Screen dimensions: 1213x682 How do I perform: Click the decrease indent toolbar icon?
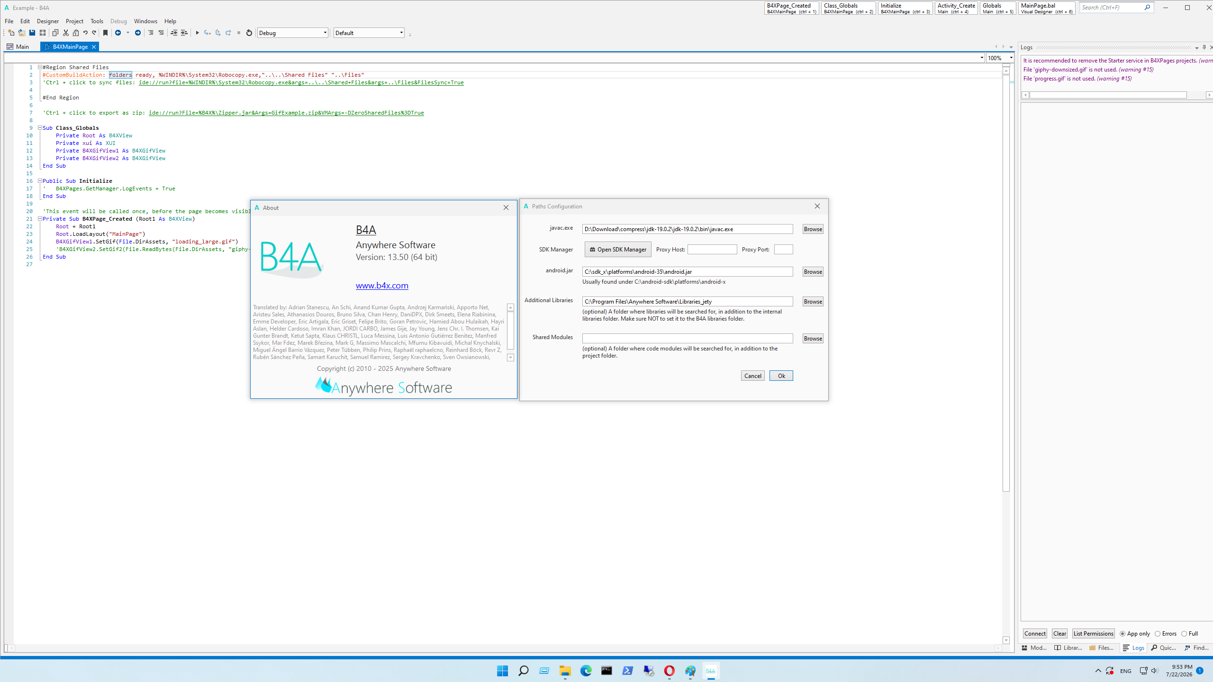point(174,33)
